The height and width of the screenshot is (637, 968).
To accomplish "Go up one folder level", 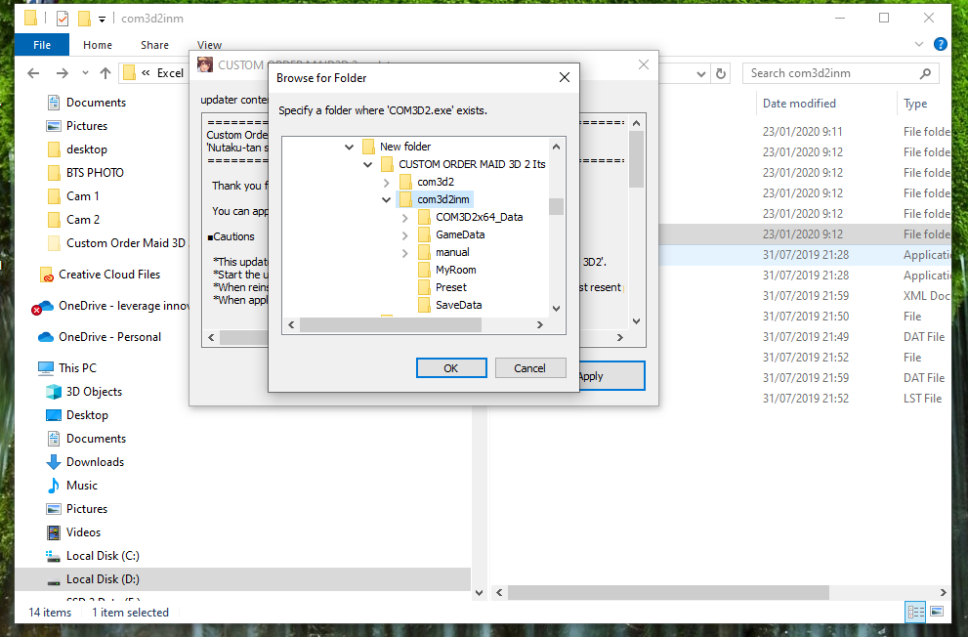I will tap(105, 73).
